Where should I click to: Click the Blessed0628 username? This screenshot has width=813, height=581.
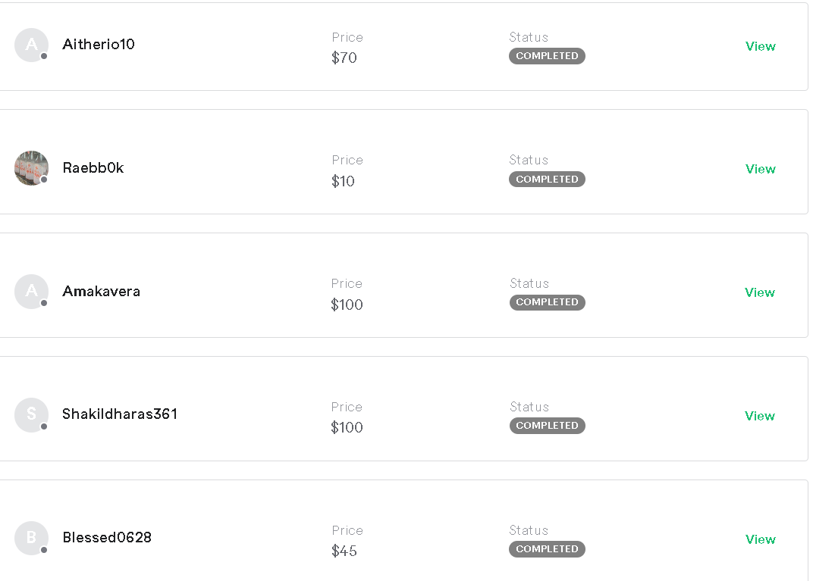pos(107,538)
